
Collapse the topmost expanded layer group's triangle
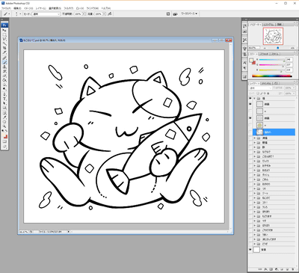[254, 98]
